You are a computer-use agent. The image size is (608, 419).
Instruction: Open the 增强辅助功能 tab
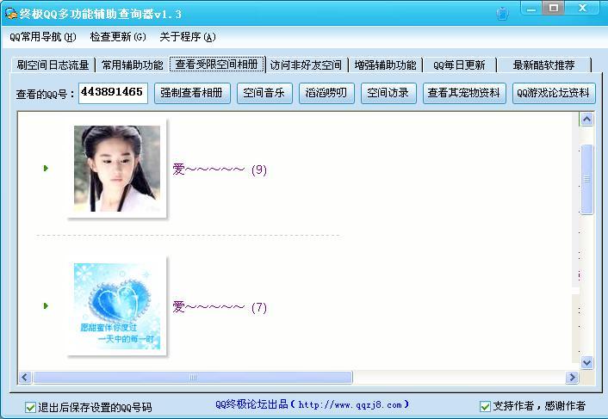click(x=385, y=65)
